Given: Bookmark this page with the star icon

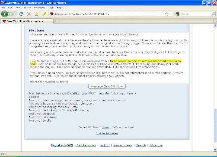Looking at the screenshot, I should [167, 14].
